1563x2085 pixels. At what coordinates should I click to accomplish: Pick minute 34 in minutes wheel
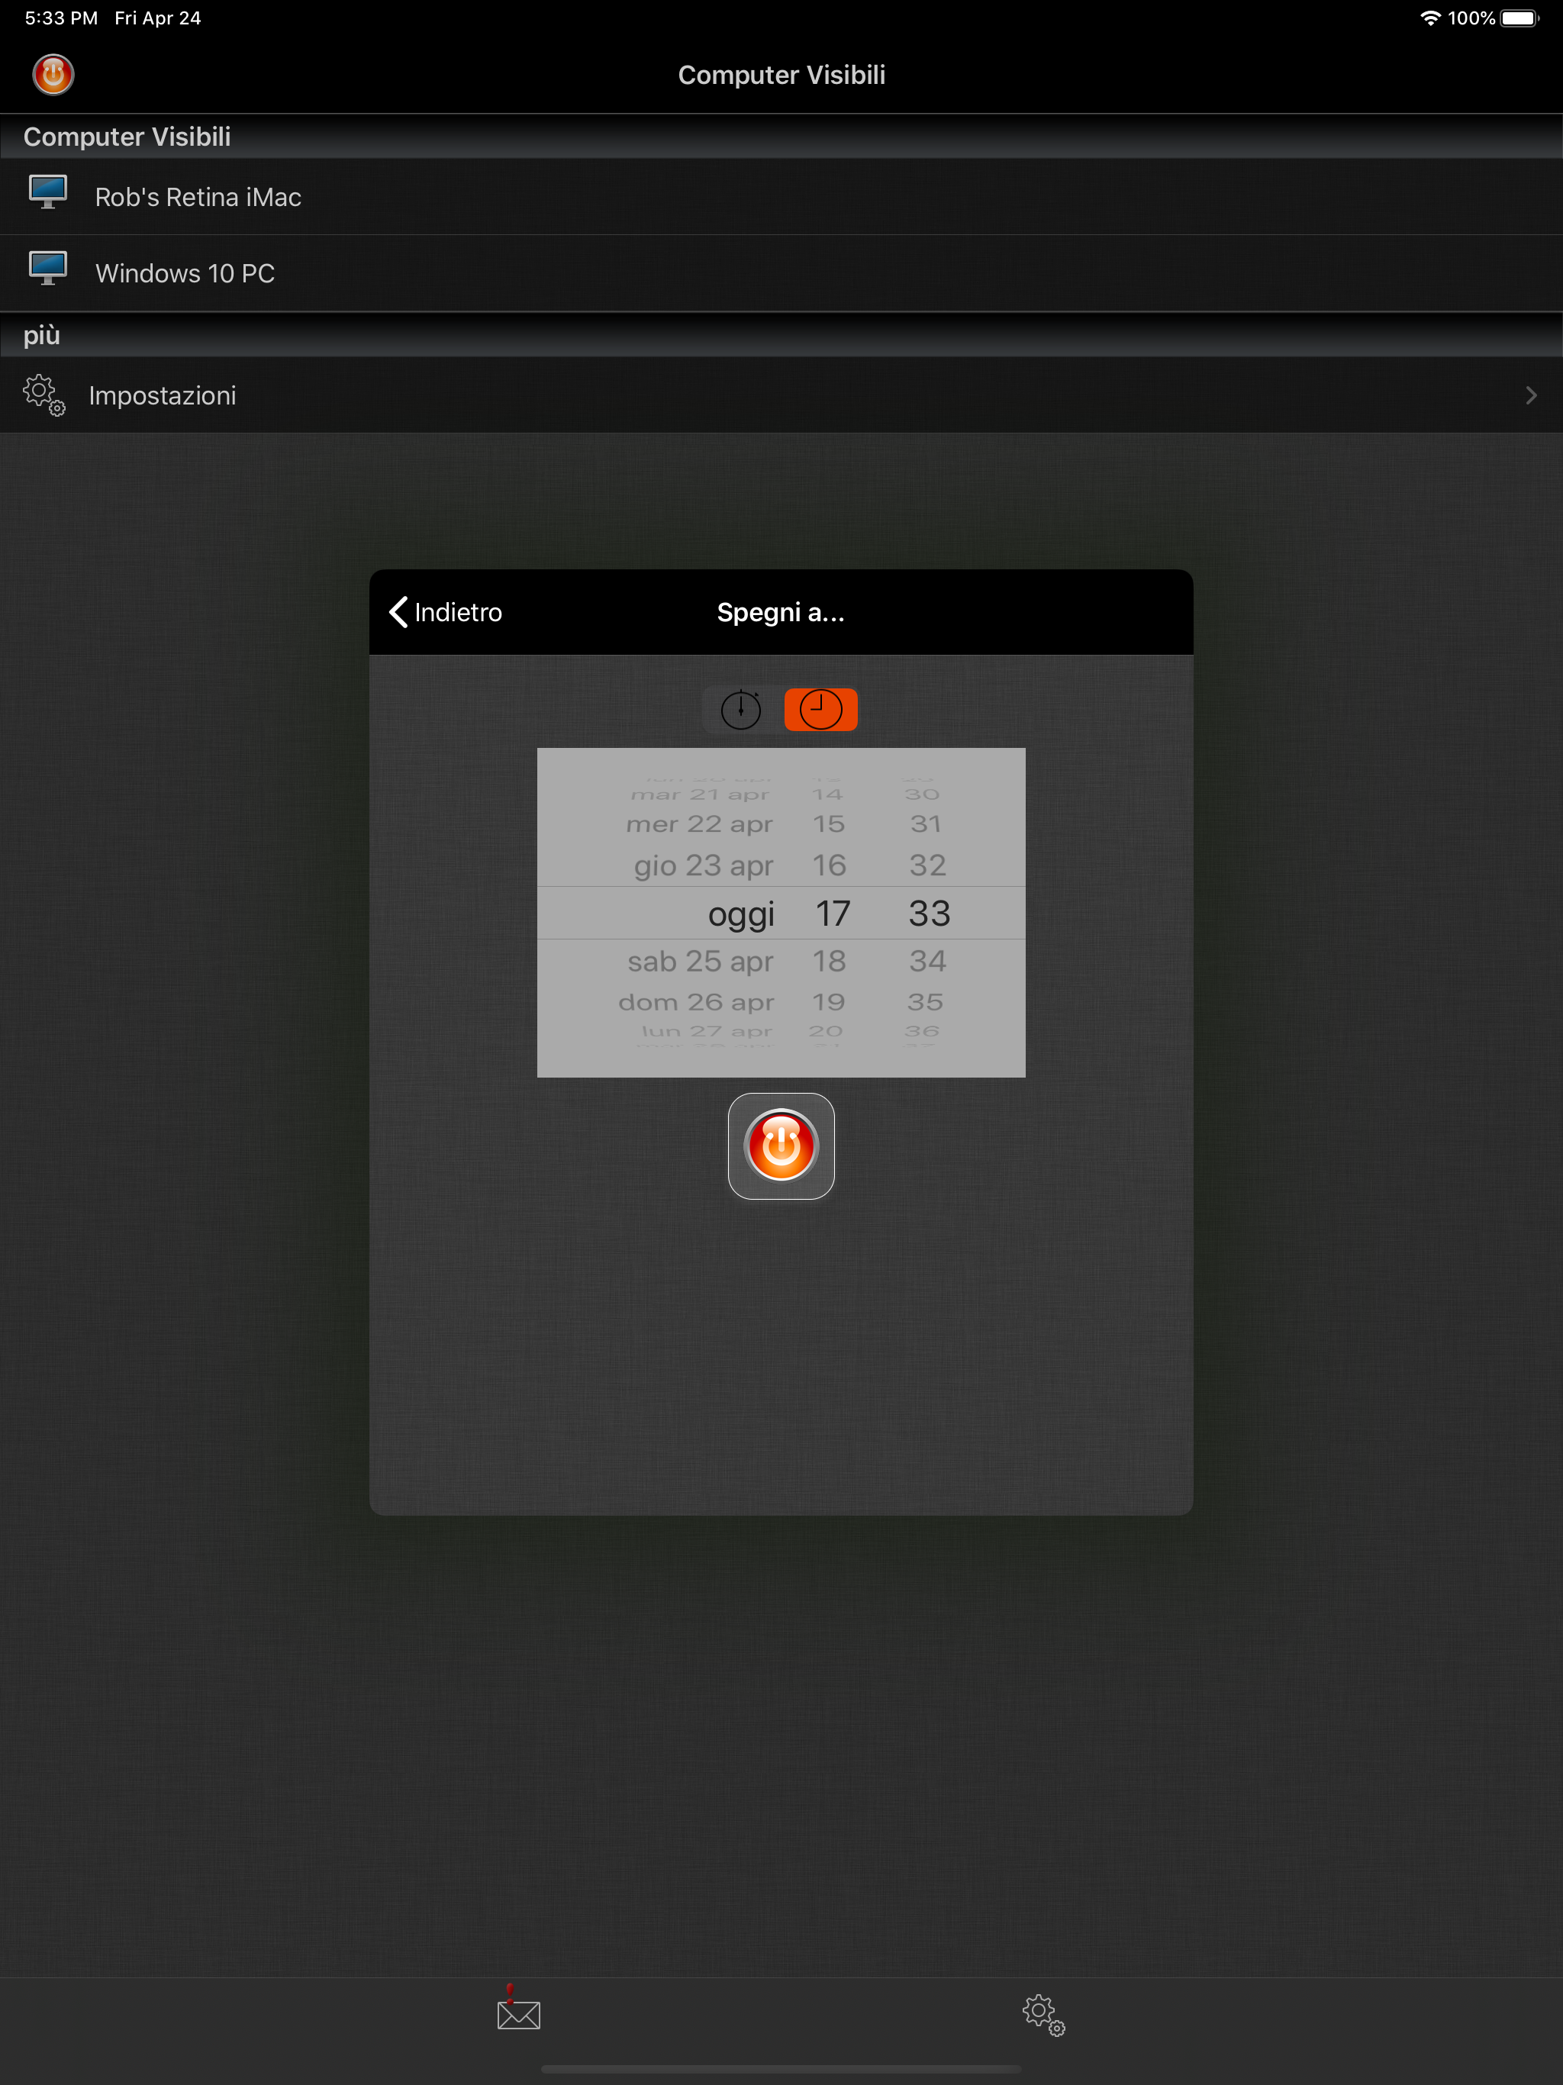927,962
